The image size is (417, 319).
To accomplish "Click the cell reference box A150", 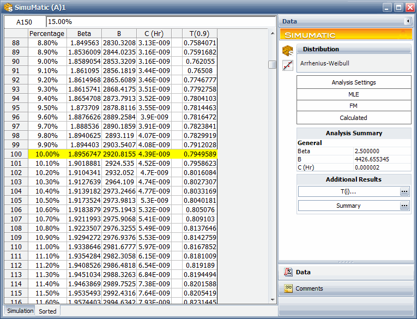I will click(x=24, y=22).
